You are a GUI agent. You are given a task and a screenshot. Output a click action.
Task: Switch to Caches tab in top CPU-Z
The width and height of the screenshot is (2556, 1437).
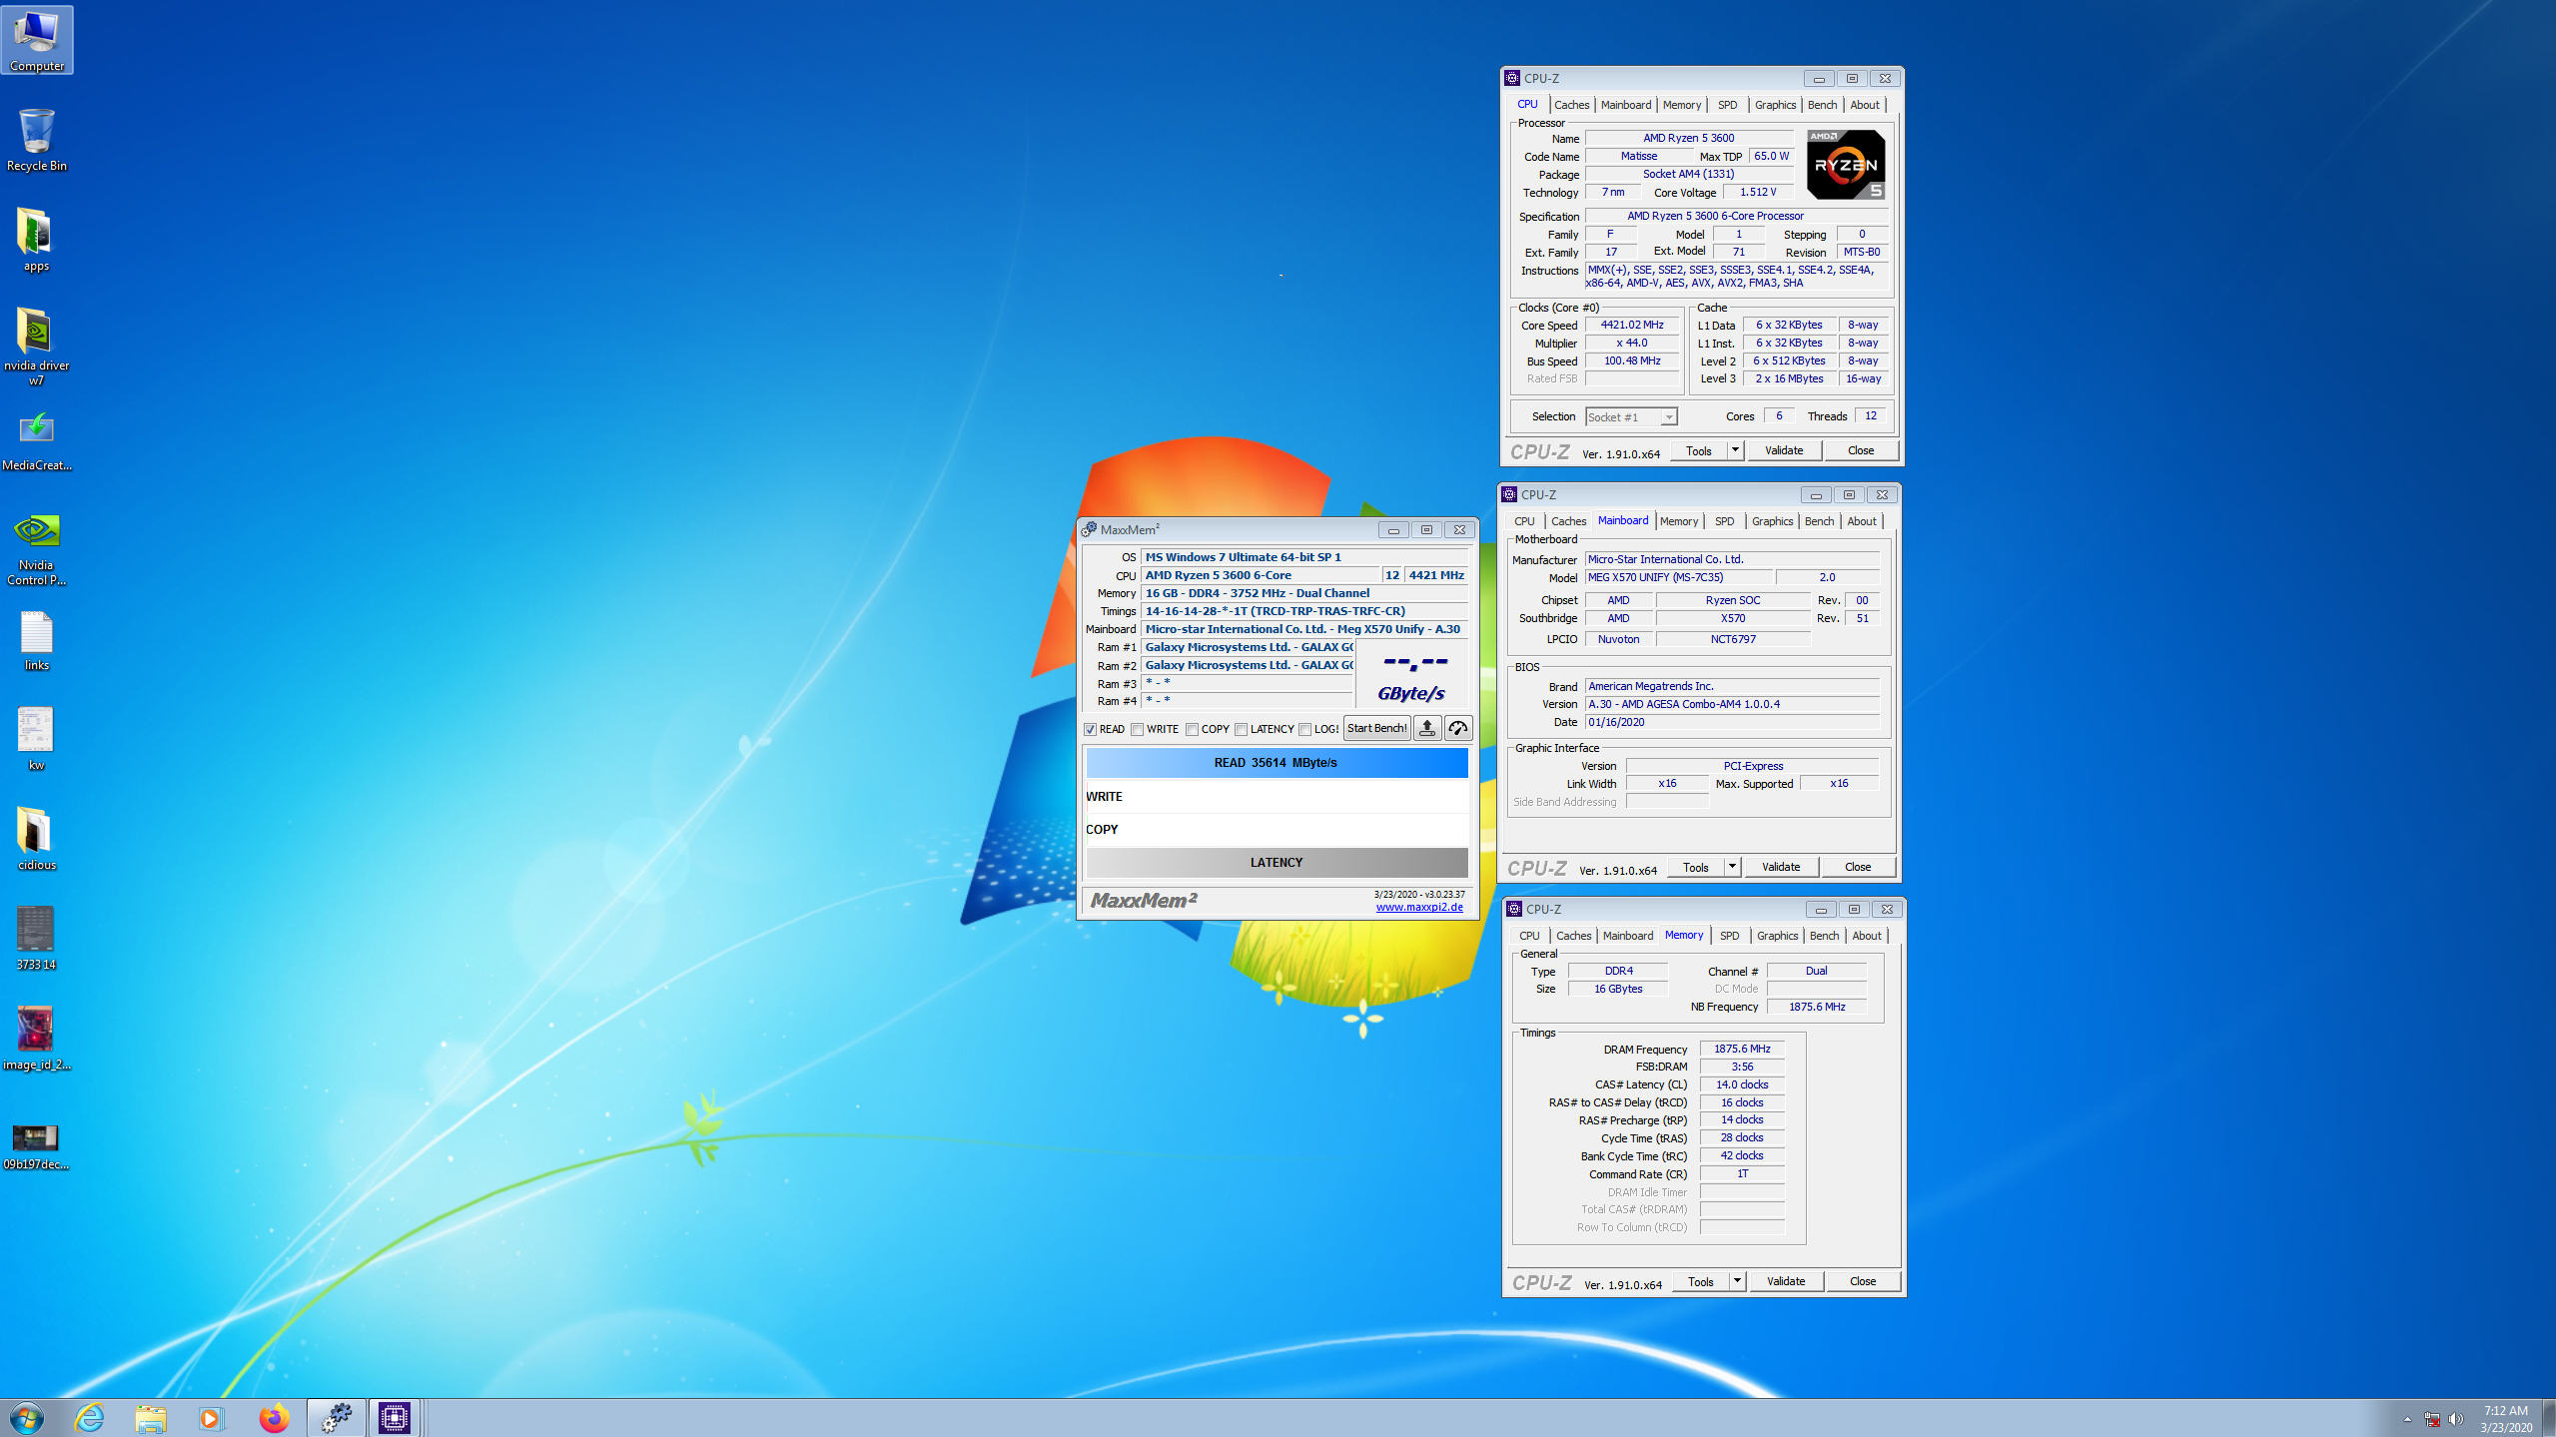coord(1571,105)
